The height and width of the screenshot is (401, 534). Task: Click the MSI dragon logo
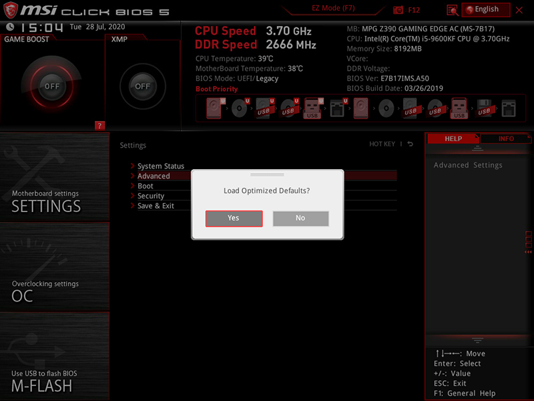[11, 11]
